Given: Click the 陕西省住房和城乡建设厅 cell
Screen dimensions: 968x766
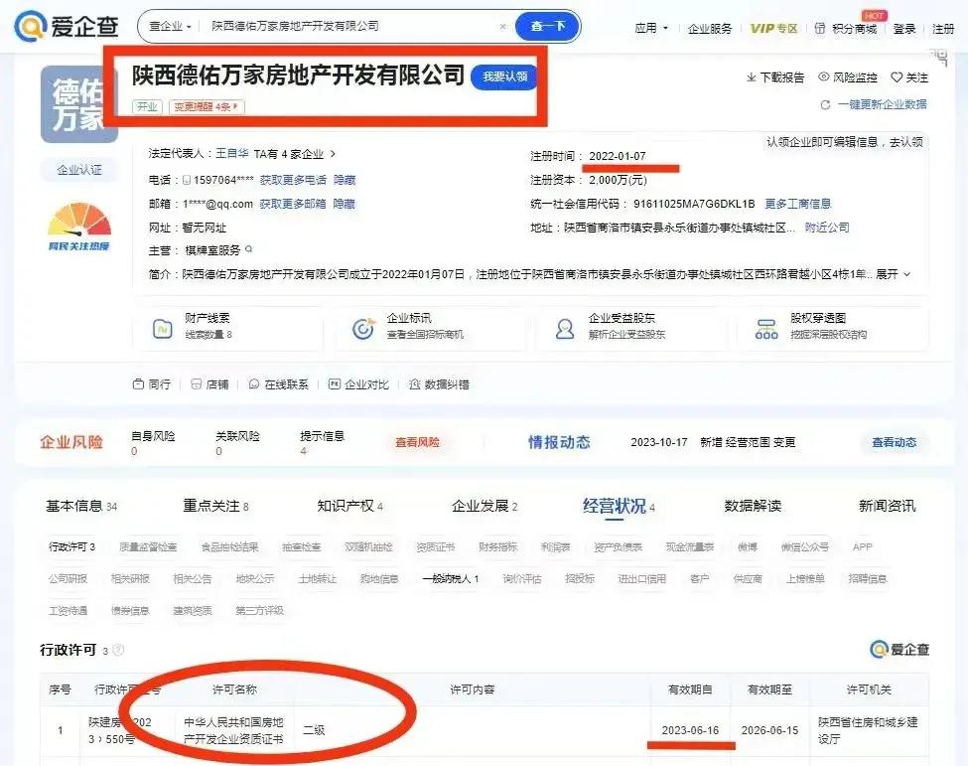Looking at the screenshot, I should coord(868,730).
